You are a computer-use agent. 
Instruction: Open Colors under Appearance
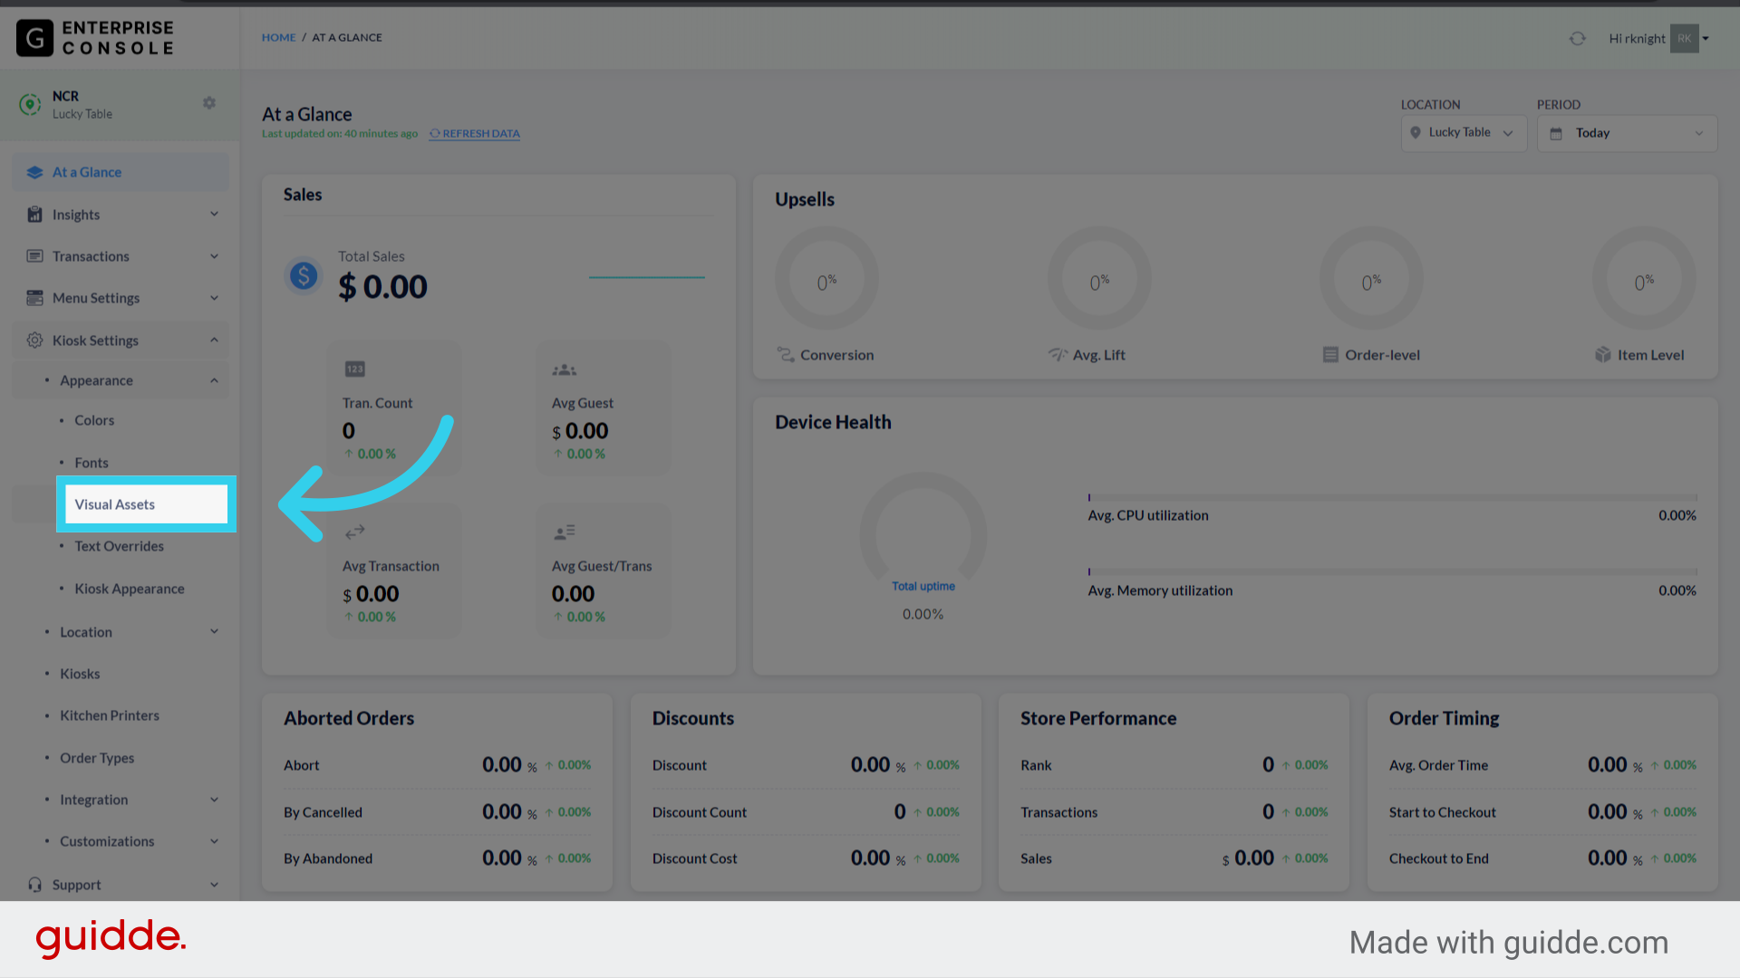[x=94, y=420]
